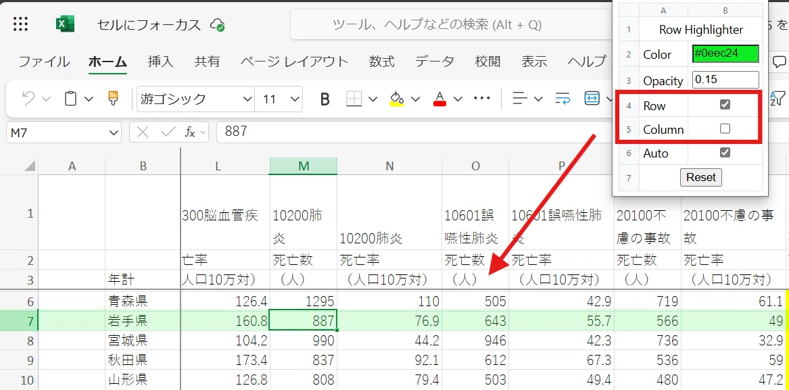The width and height of the screenshot is (789, 390).
Task: Switch to the ホーム tab
Action: [107, 62]
